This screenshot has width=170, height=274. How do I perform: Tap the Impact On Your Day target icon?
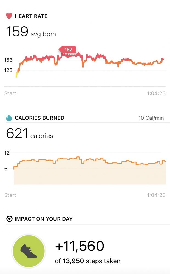[x=9, y=219]
